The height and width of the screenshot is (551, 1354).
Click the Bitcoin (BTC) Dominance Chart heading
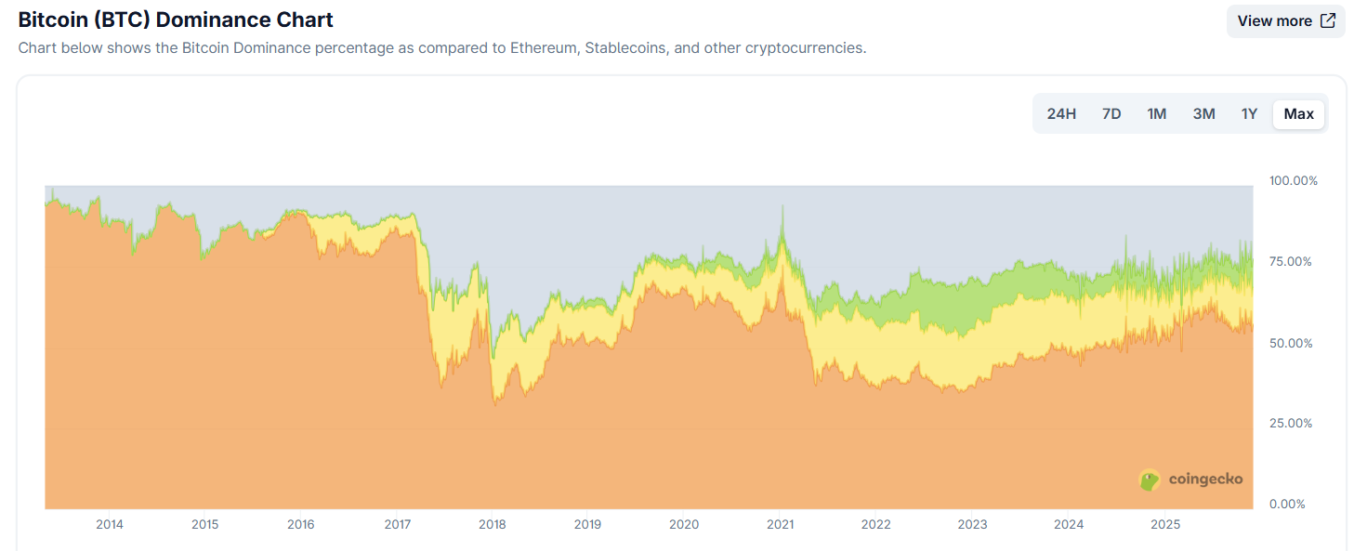pyautogui.click(x=176, y=20)
